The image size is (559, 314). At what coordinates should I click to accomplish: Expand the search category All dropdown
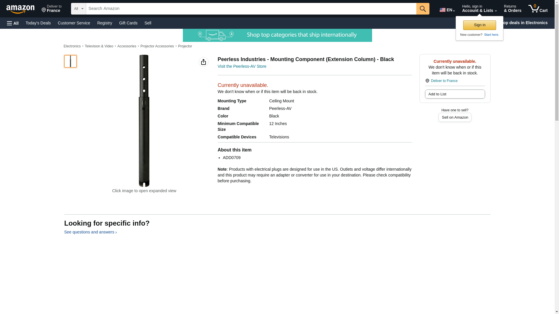click(79, 9)
